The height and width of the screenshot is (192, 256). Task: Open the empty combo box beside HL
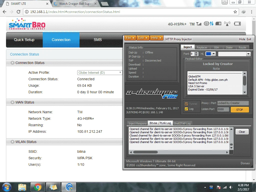coord(234,54)
